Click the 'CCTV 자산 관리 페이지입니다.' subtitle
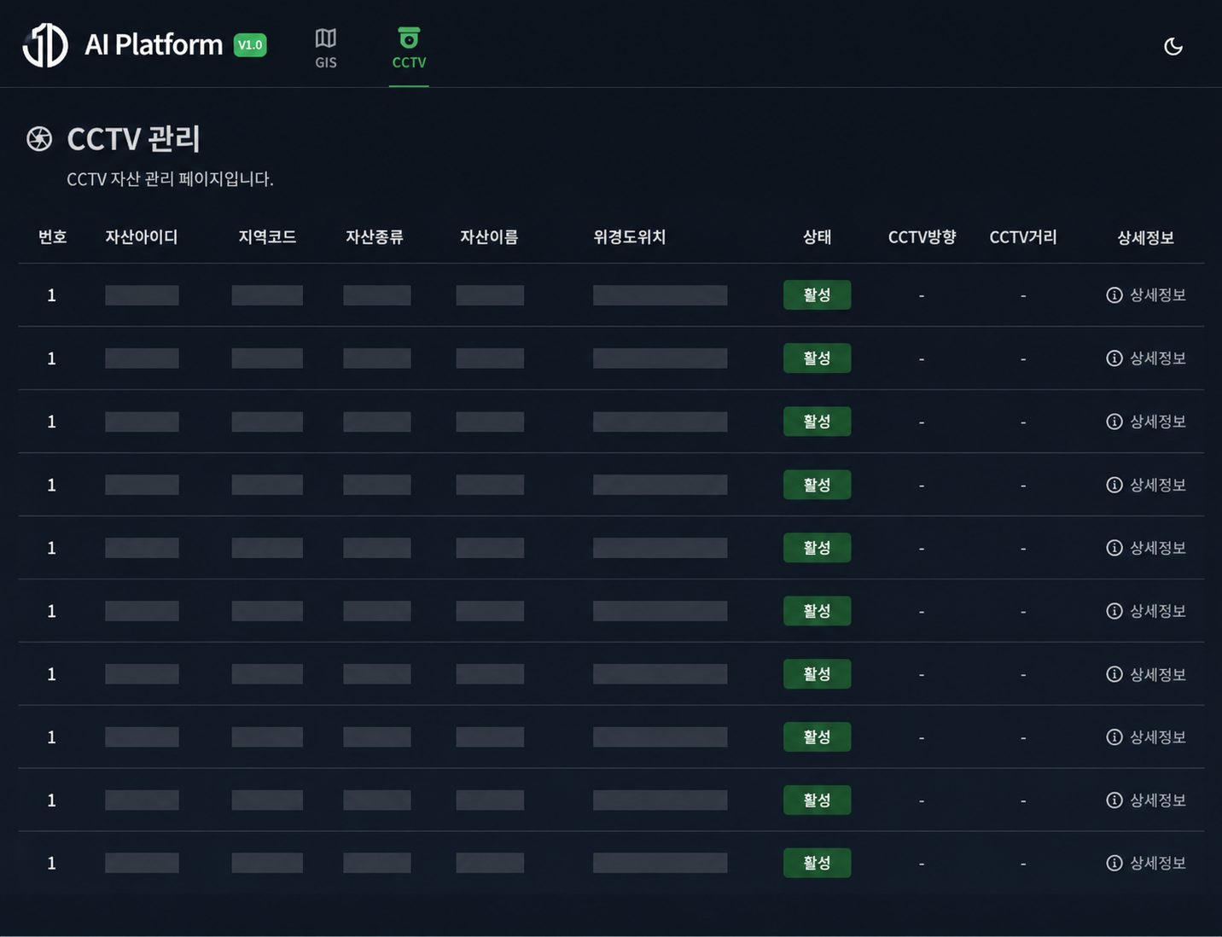The image size is (1222, 937). point(170,179)
